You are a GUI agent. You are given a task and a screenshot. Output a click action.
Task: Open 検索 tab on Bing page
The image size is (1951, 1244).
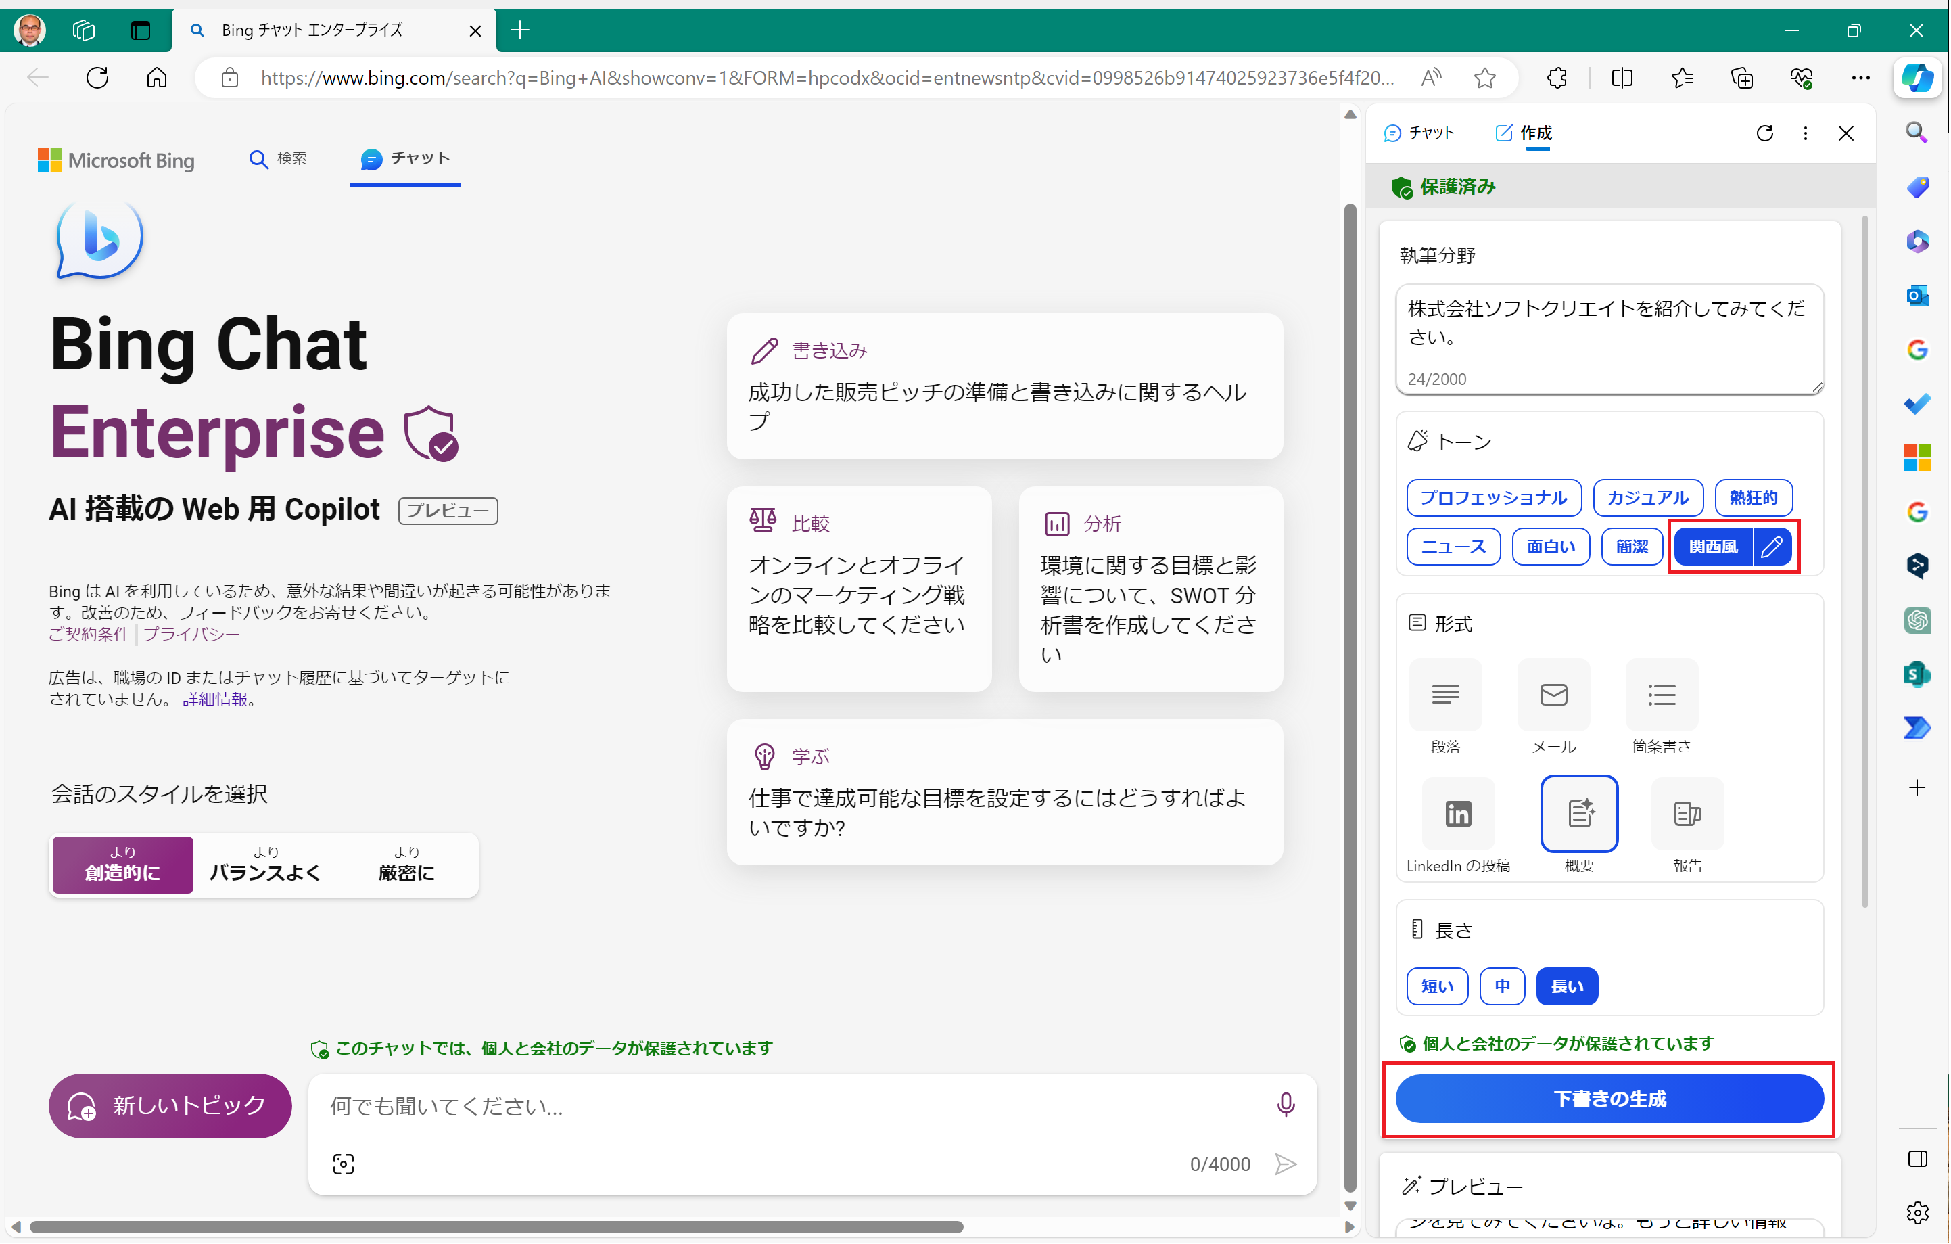(x=278, y=158)
